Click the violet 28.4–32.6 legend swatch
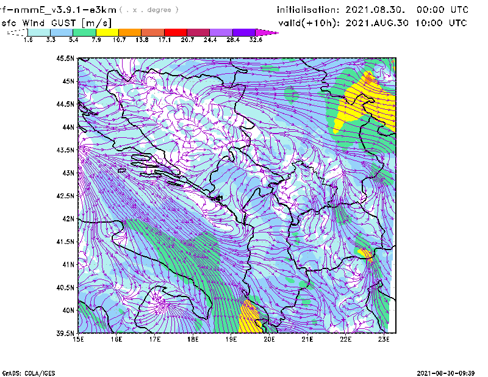The image size is (488, 377). click(x=244, y=32)
